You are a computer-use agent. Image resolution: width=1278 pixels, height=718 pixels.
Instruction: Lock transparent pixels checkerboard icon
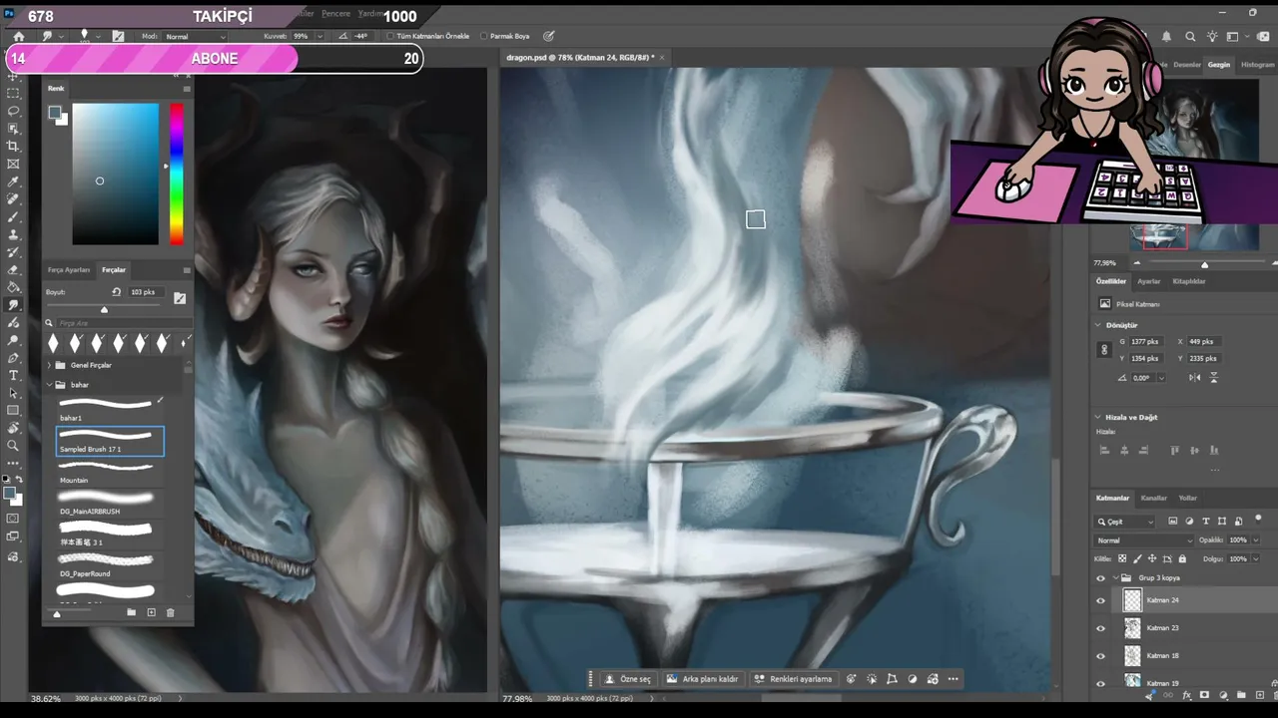click(x=1122, y=558)
